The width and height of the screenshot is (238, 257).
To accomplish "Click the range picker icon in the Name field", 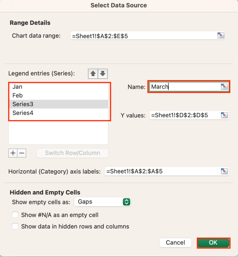I will (224, 87).
